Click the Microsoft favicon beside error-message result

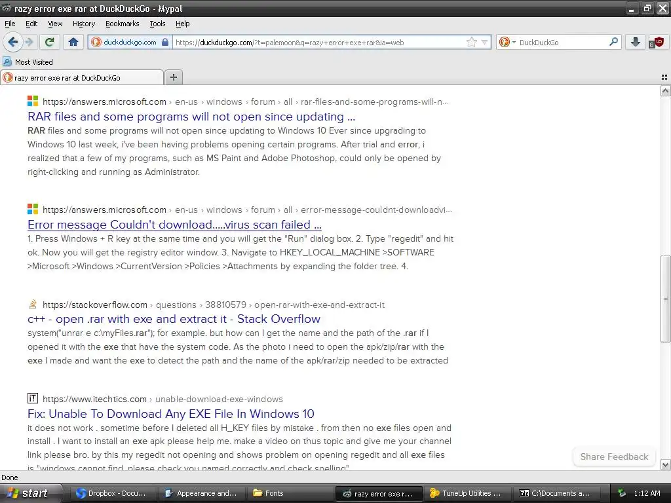(x=33, y=209)
